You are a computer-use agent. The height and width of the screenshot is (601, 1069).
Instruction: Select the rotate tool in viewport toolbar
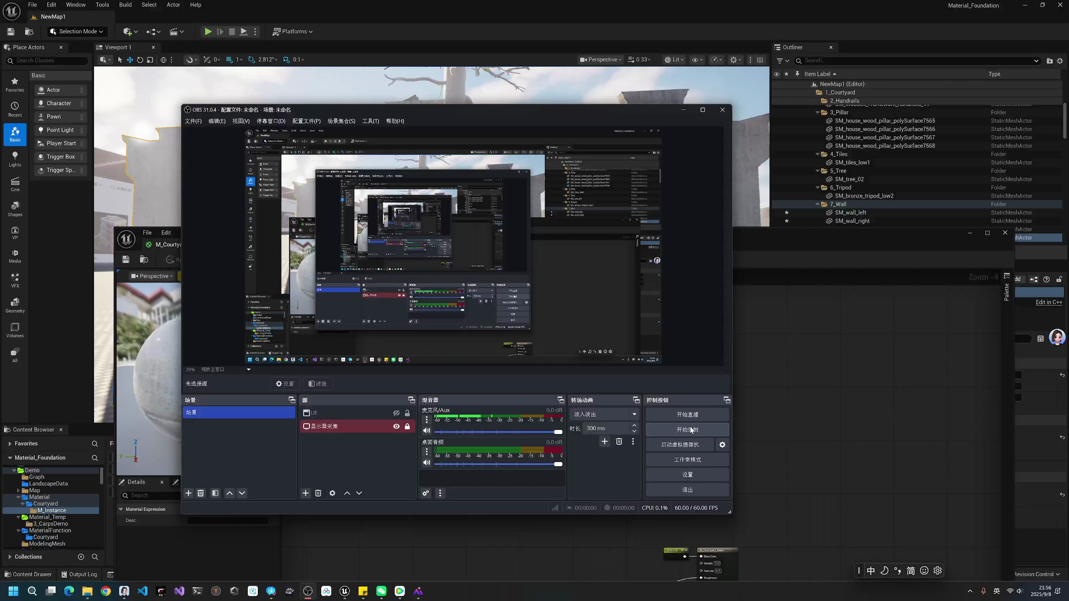pyautogui.click(x=140, y=60)
